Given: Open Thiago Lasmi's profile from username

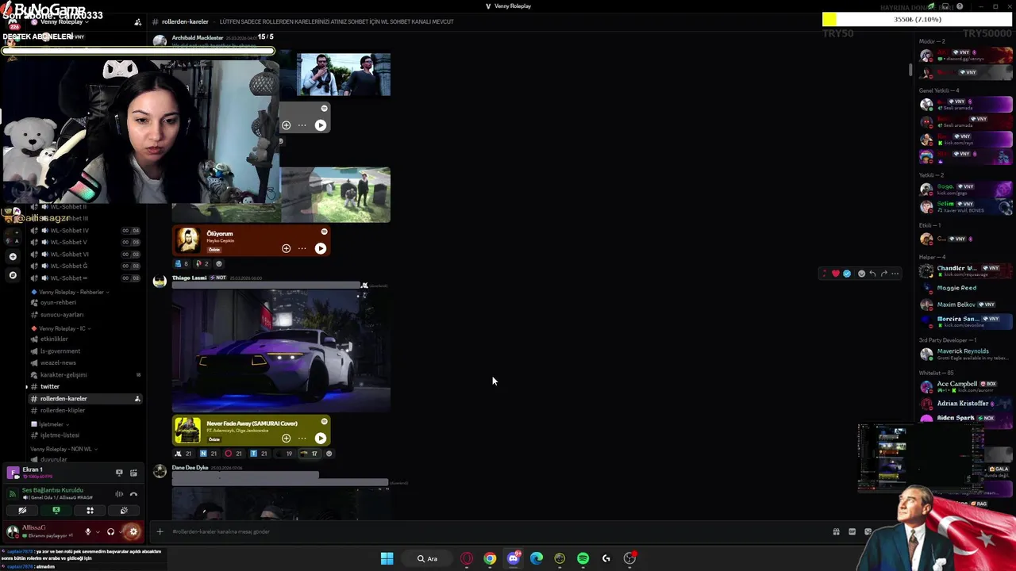Looking at the screenshot, I should [189, 278].
